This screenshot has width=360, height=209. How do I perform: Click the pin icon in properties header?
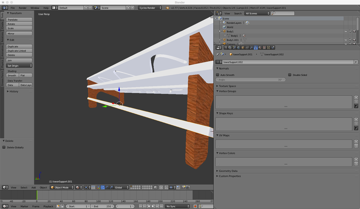tap(217, 54)
